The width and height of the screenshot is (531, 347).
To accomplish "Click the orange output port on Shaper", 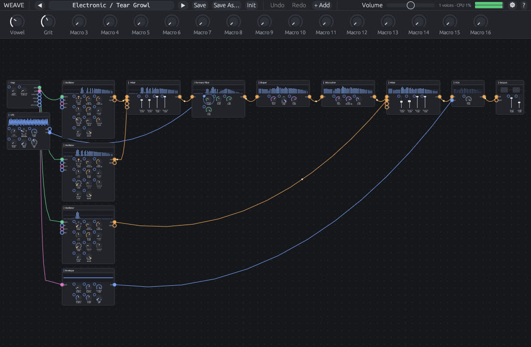I will pyautogui.click(x=309, y=97).
